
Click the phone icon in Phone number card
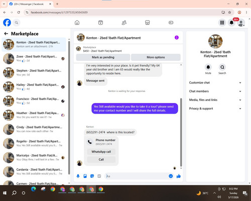[90, 142]
